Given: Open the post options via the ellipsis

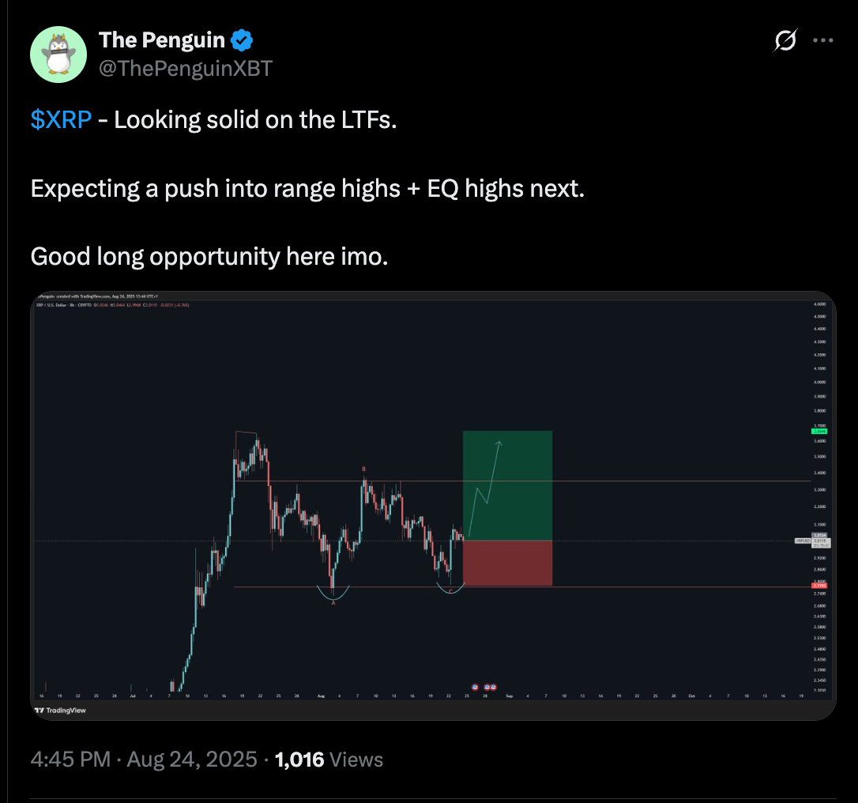Looking at the screenshot, I should tap(823, 40).
